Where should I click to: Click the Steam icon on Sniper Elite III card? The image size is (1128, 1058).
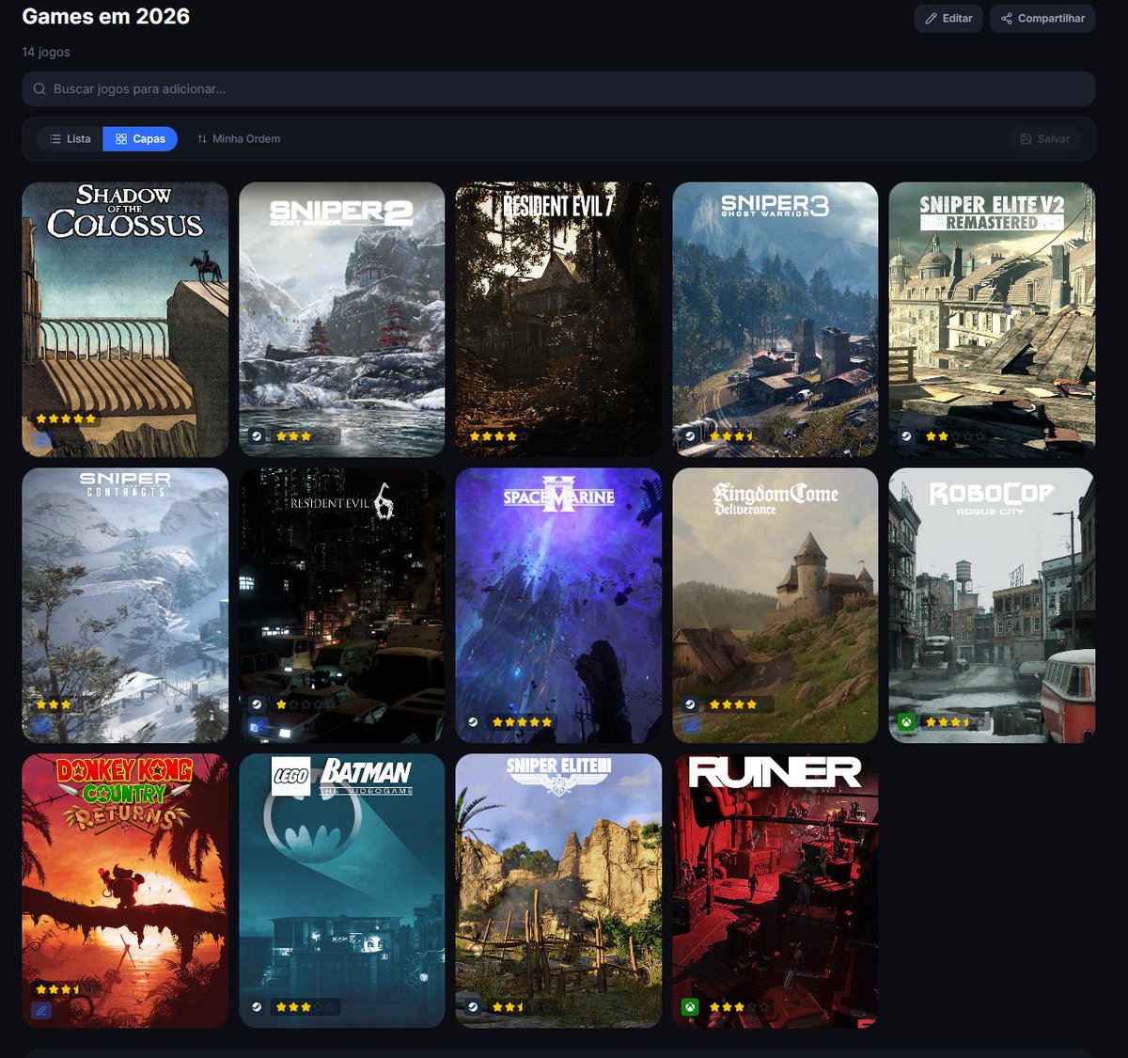473,1007
